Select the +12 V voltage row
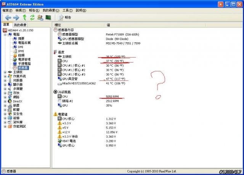The height and width of the screenshot is (175, 244). [x=87, y=132]
